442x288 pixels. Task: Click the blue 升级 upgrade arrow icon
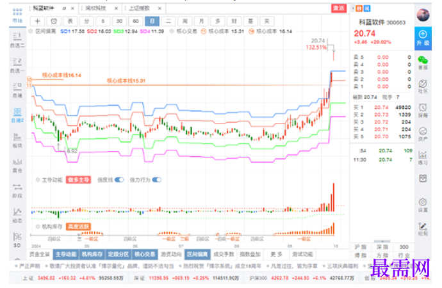(423, 38)
